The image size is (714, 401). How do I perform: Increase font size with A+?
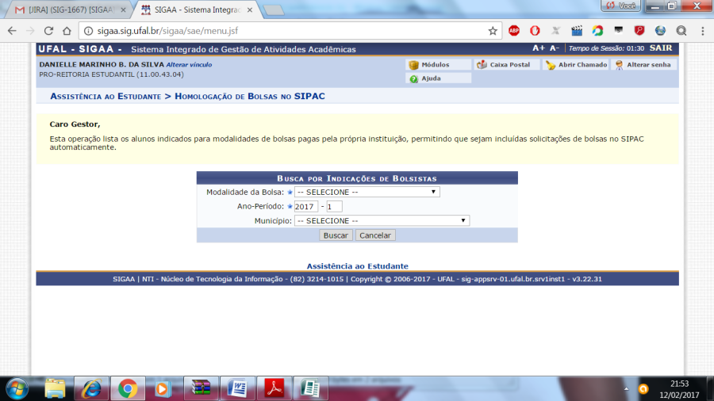539,48
